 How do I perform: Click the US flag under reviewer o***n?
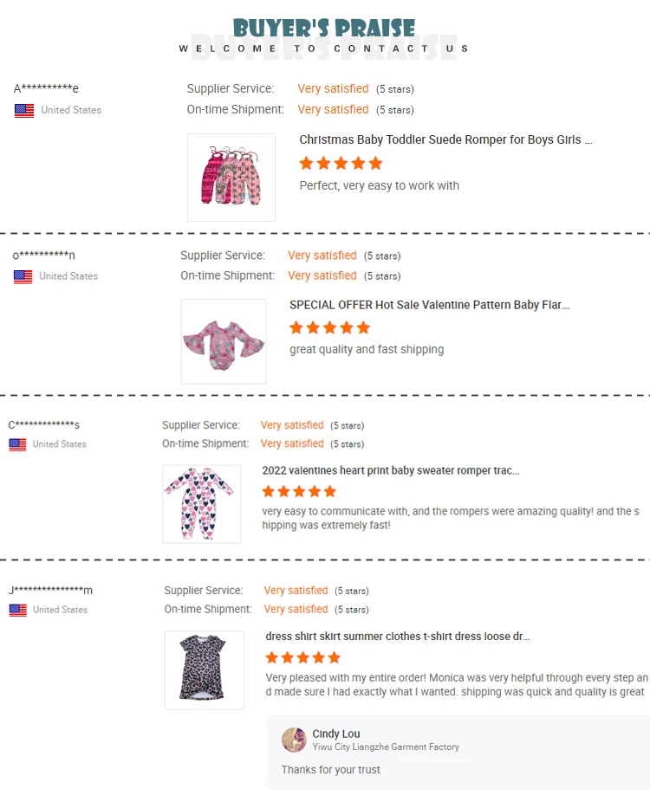click(23, 277)
